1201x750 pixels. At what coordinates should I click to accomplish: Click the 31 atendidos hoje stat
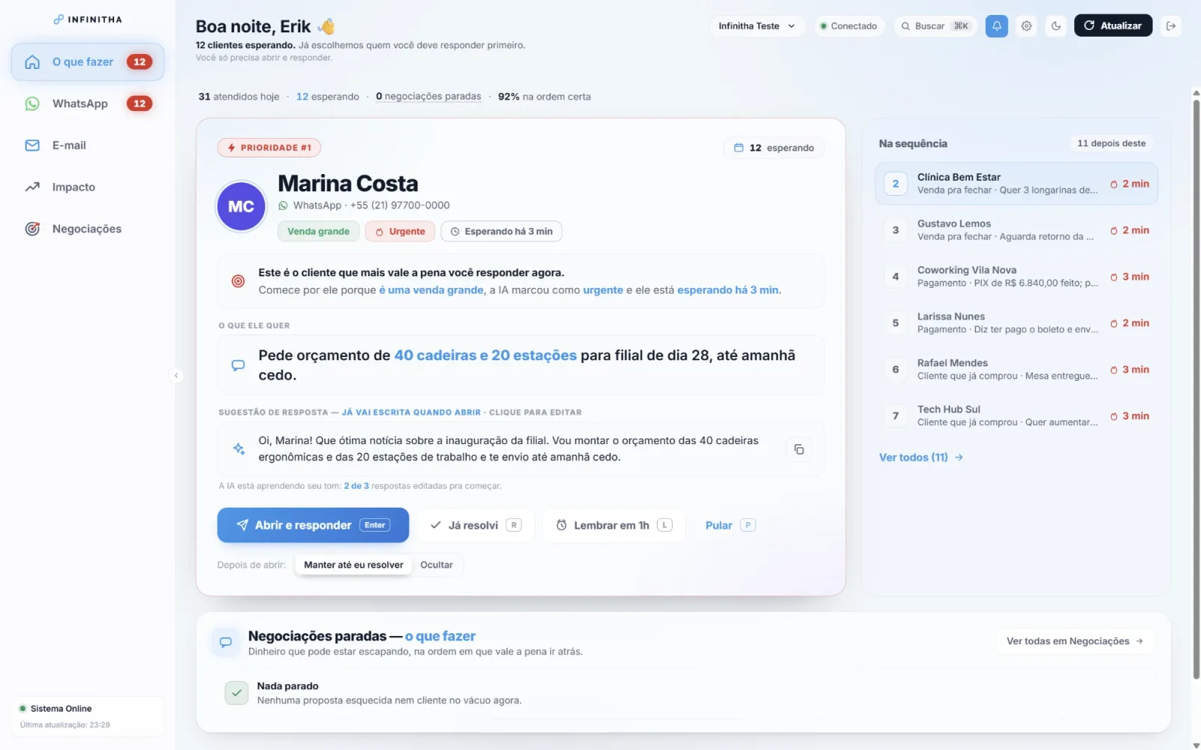pos(239,97)
